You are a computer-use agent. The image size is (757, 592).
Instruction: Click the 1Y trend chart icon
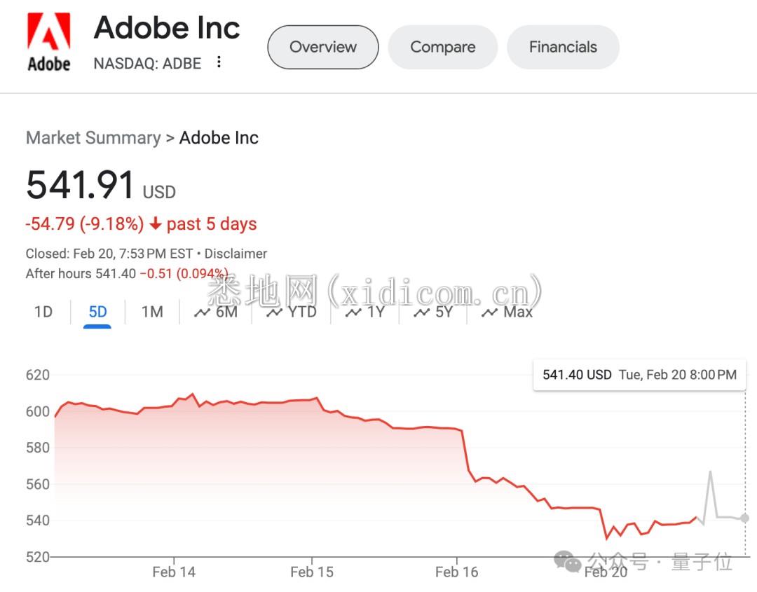tap(354, 312)
